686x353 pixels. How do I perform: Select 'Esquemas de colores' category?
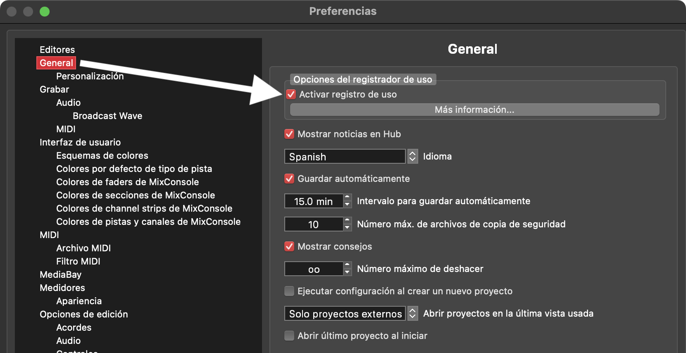point(102,155)
